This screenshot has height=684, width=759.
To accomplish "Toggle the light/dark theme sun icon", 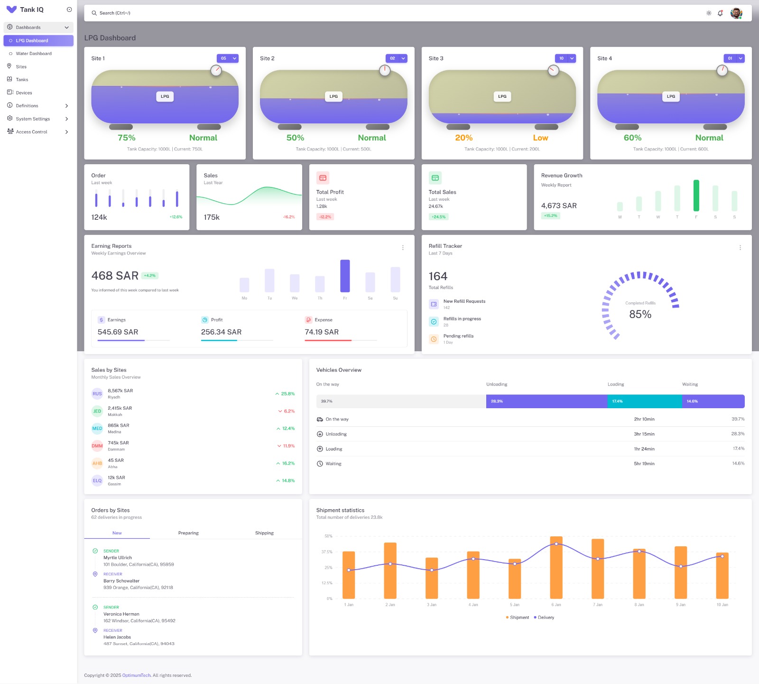I will click(x=709, y=13).
